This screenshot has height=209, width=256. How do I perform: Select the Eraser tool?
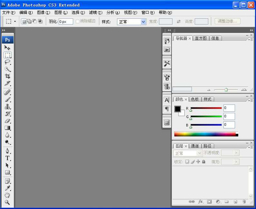(7, 121)
